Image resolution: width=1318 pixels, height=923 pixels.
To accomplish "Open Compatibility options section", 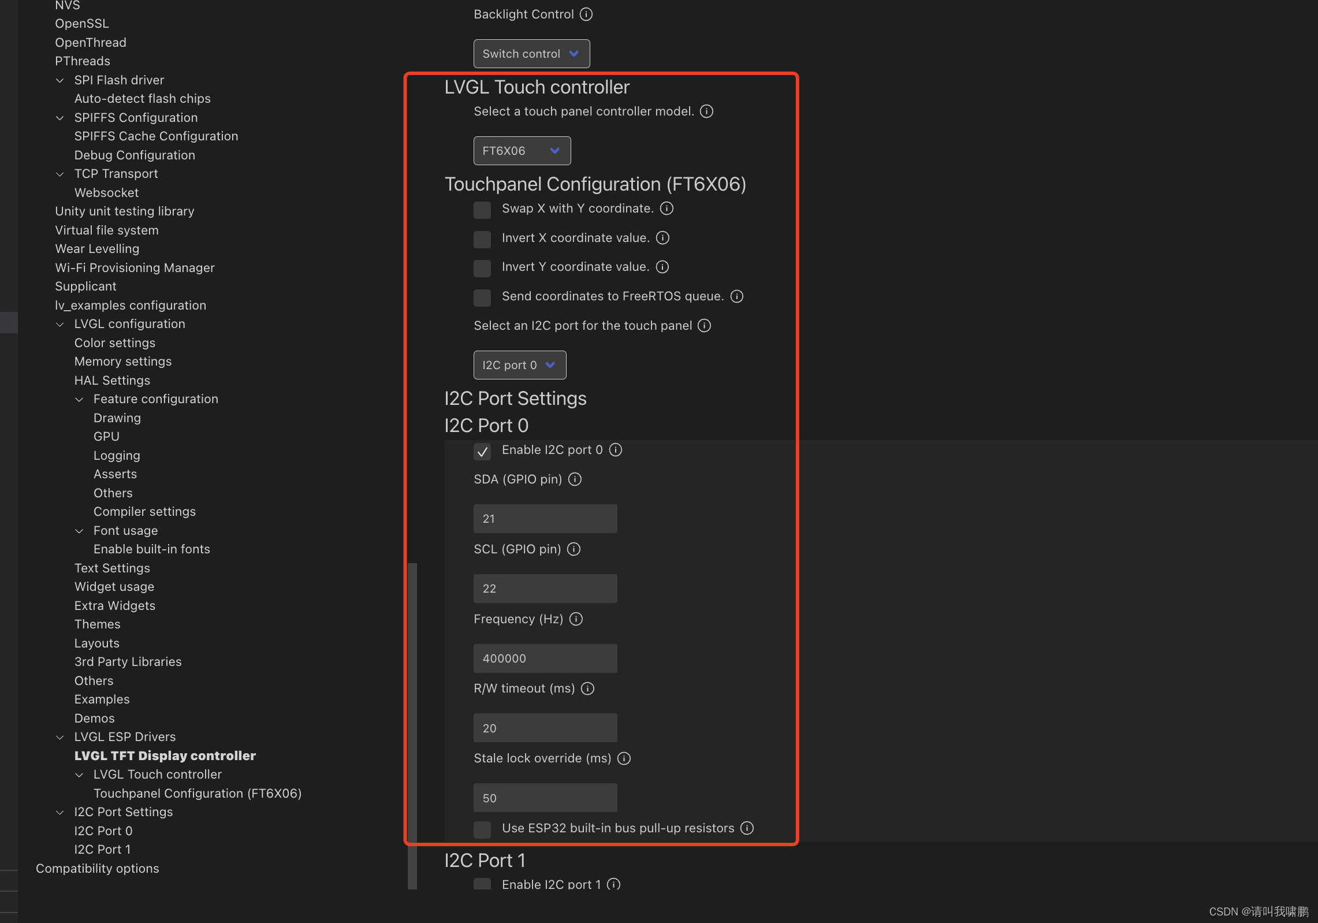I will (x=97, y=869).
